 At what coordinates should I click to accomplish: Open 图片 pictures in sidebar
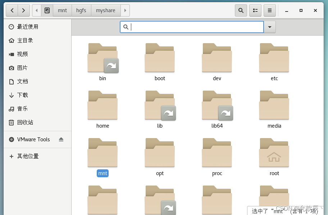point(37,68)
